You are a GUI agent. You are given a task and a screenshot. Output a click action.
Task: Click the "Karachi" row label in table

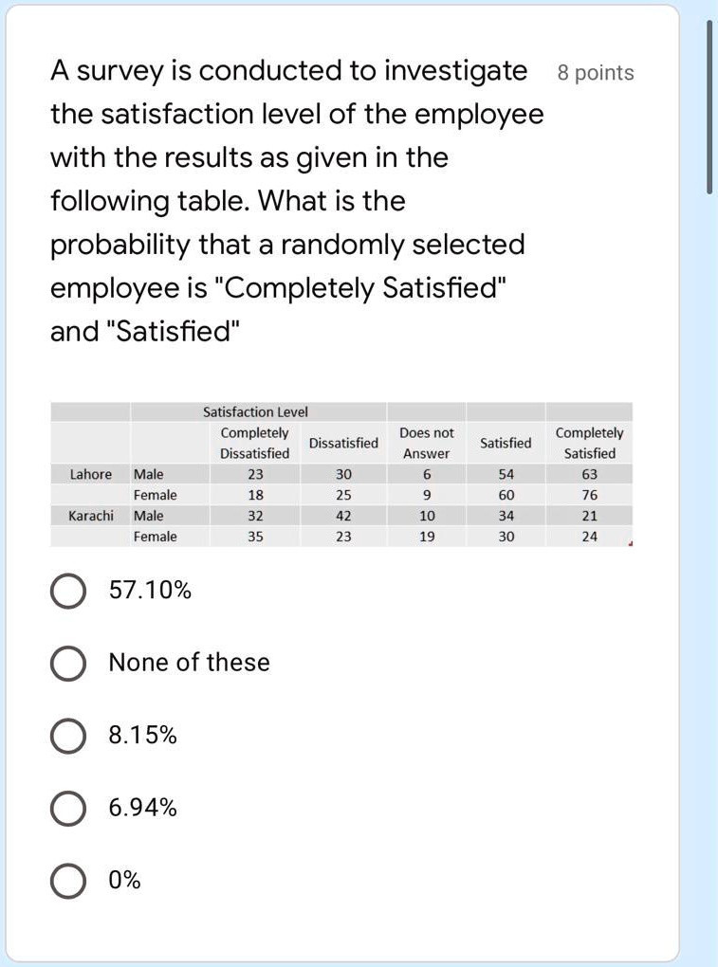(91, 516)
